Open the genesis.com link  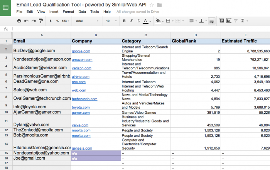coord(82,148)
